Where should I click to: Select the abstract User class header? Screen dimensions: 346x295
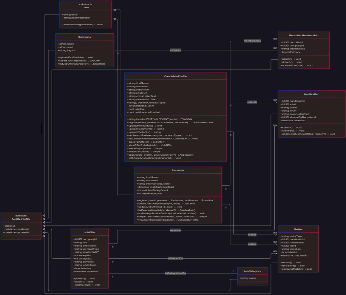click(85, 6)
